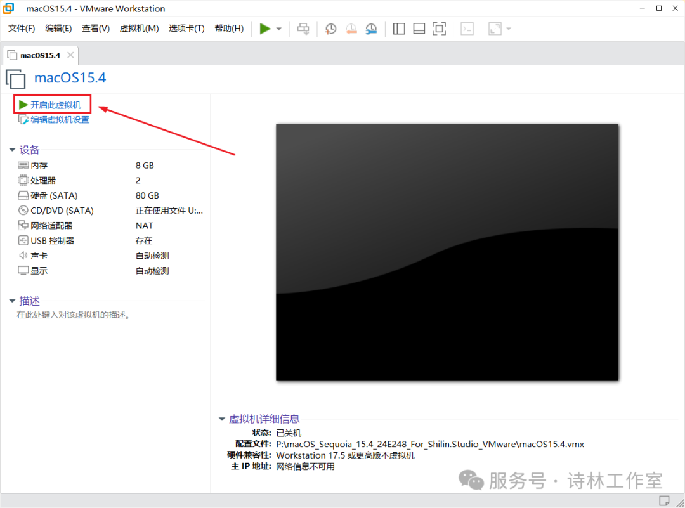
Task: Click the Send Ctrl+Alt+Del toolbar icon
Action: tap(303, 29)
